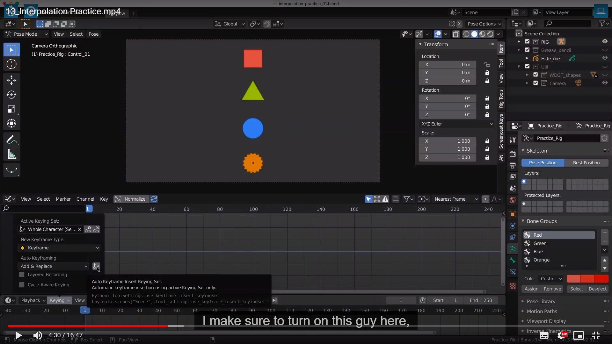Select the Move tool in toolbar

pyautogui.click(x=11, y=80)
